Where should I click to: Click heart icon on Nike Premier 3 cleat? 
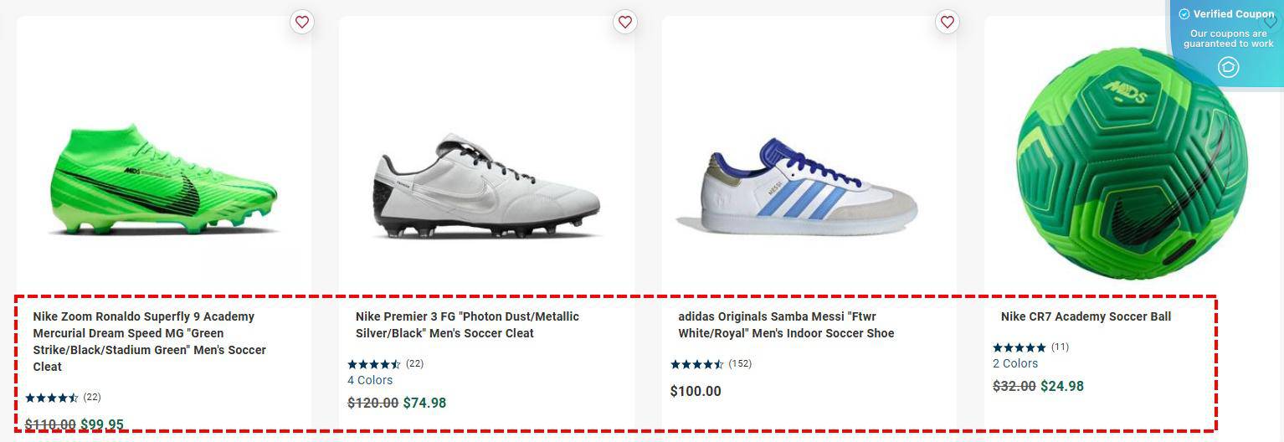tap(624, 22)
